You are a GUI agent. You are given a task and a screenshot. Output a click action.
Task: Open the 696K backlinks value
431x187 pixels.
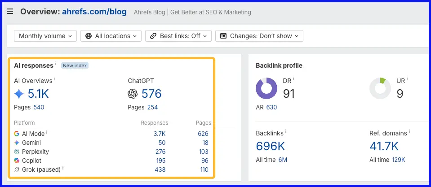(x=271, y=146)
